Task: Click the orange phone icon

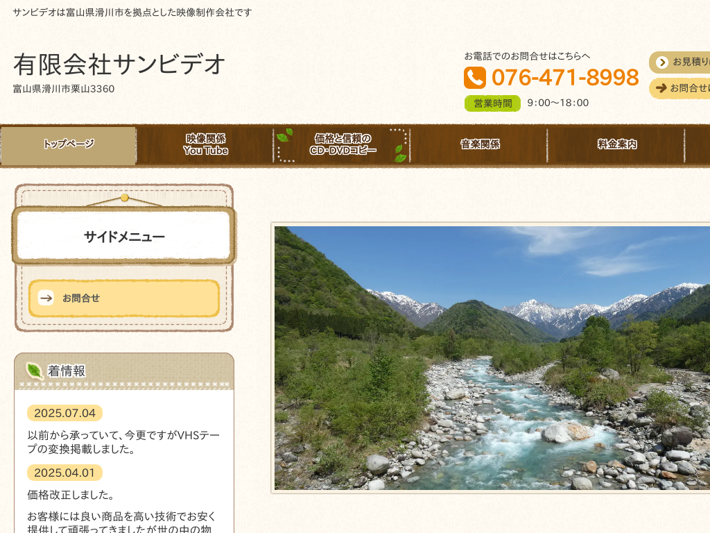Action: [x=474, y=78]
